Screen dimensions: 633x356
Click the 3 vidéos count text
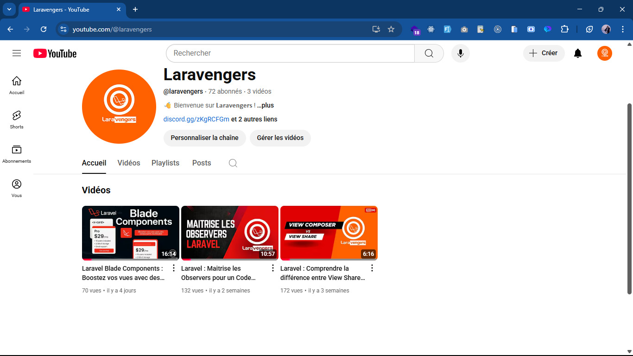pyautogui.click(x=260, y=91)
